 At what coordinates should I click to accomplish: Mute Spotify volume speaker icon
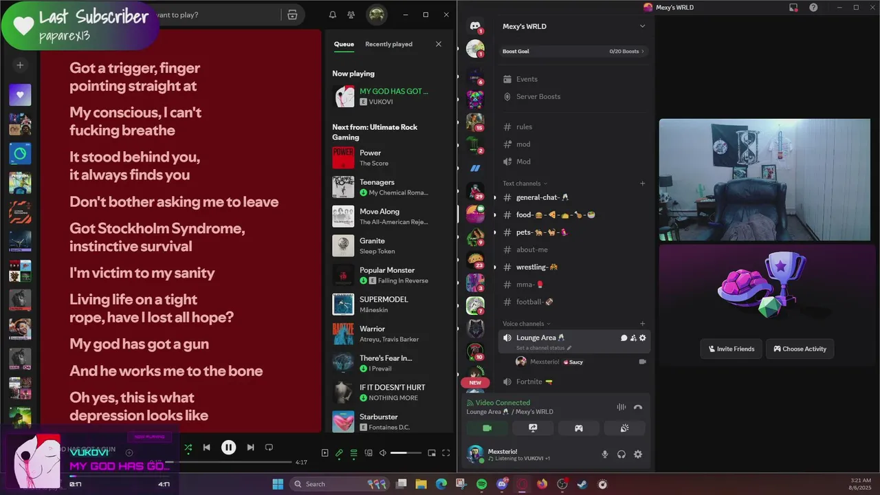[383, 453]
